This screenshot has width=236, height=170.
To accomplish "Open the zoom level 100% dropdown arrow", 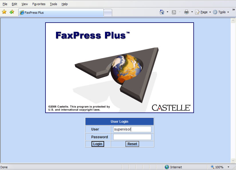I will [228, 167].
